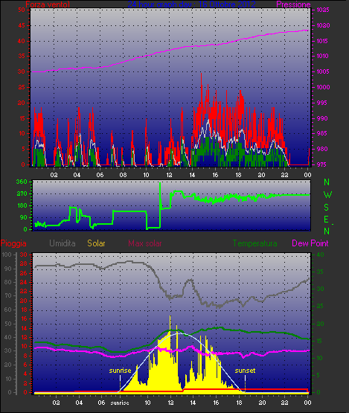Image resolution: width=349 pixels, height=413 pixels.
Task: Click the 990 pressure axis value
Action: point(322,118)
